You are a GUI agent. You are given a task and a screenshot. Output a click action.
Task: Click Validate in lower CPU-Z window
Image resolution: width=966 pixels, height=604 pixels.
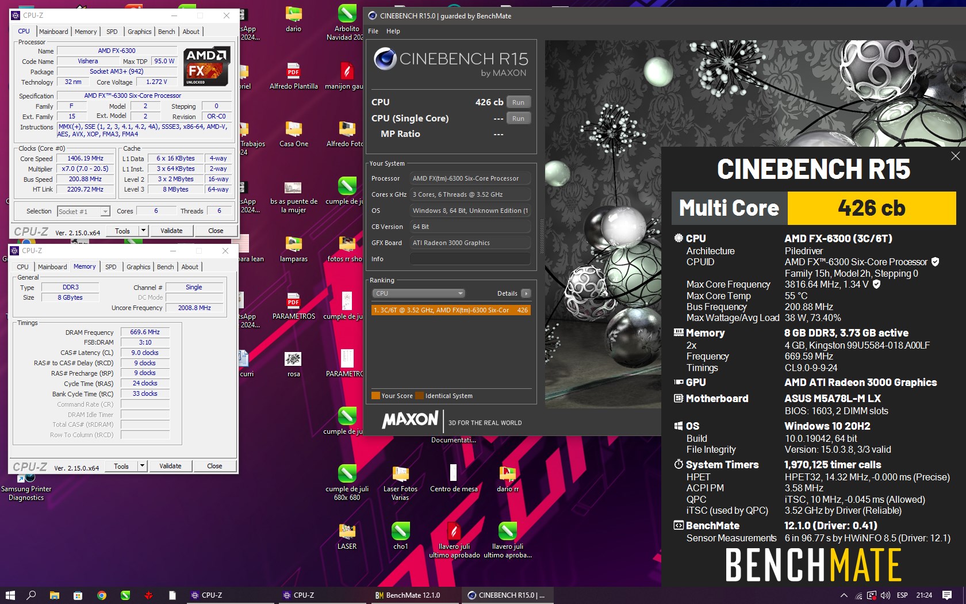coord(170,466)
